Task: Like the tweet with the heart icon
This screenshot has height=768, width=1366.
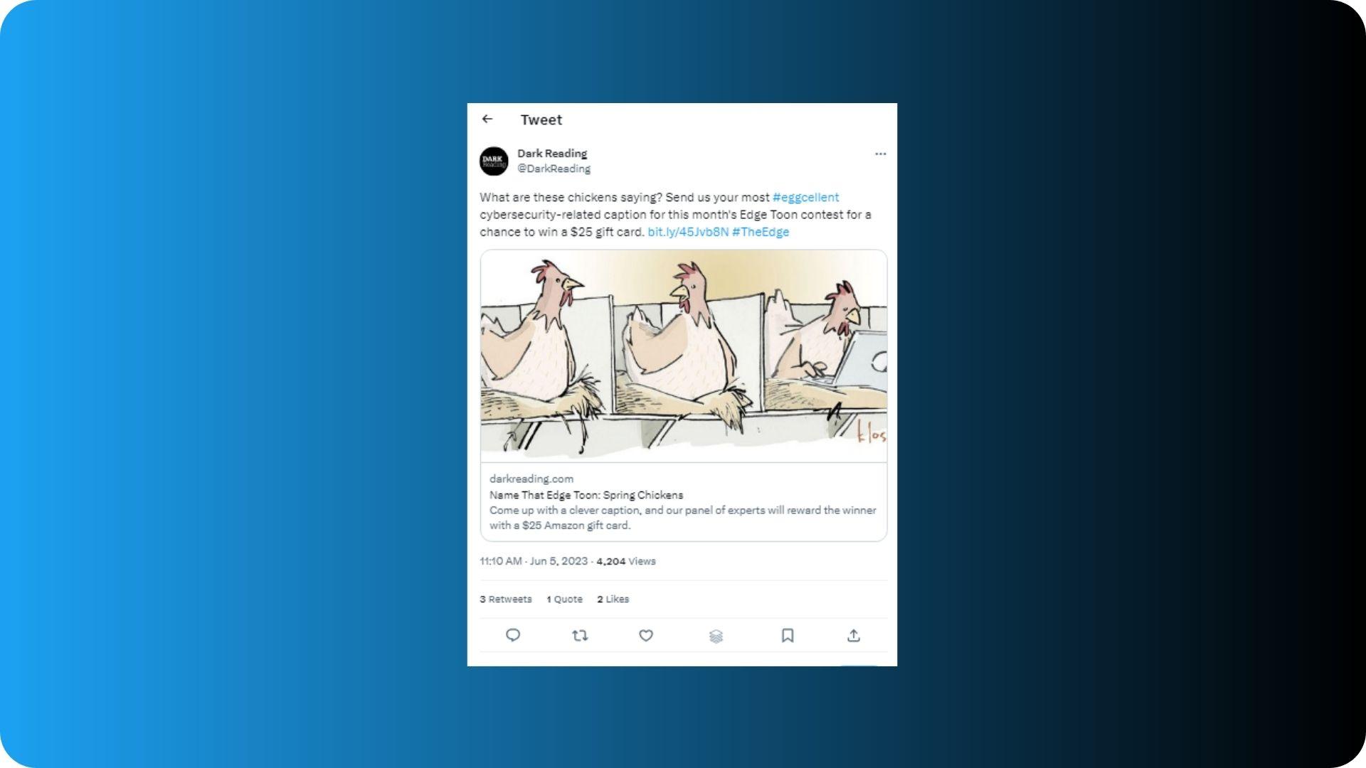Action: tap(646, 635)
